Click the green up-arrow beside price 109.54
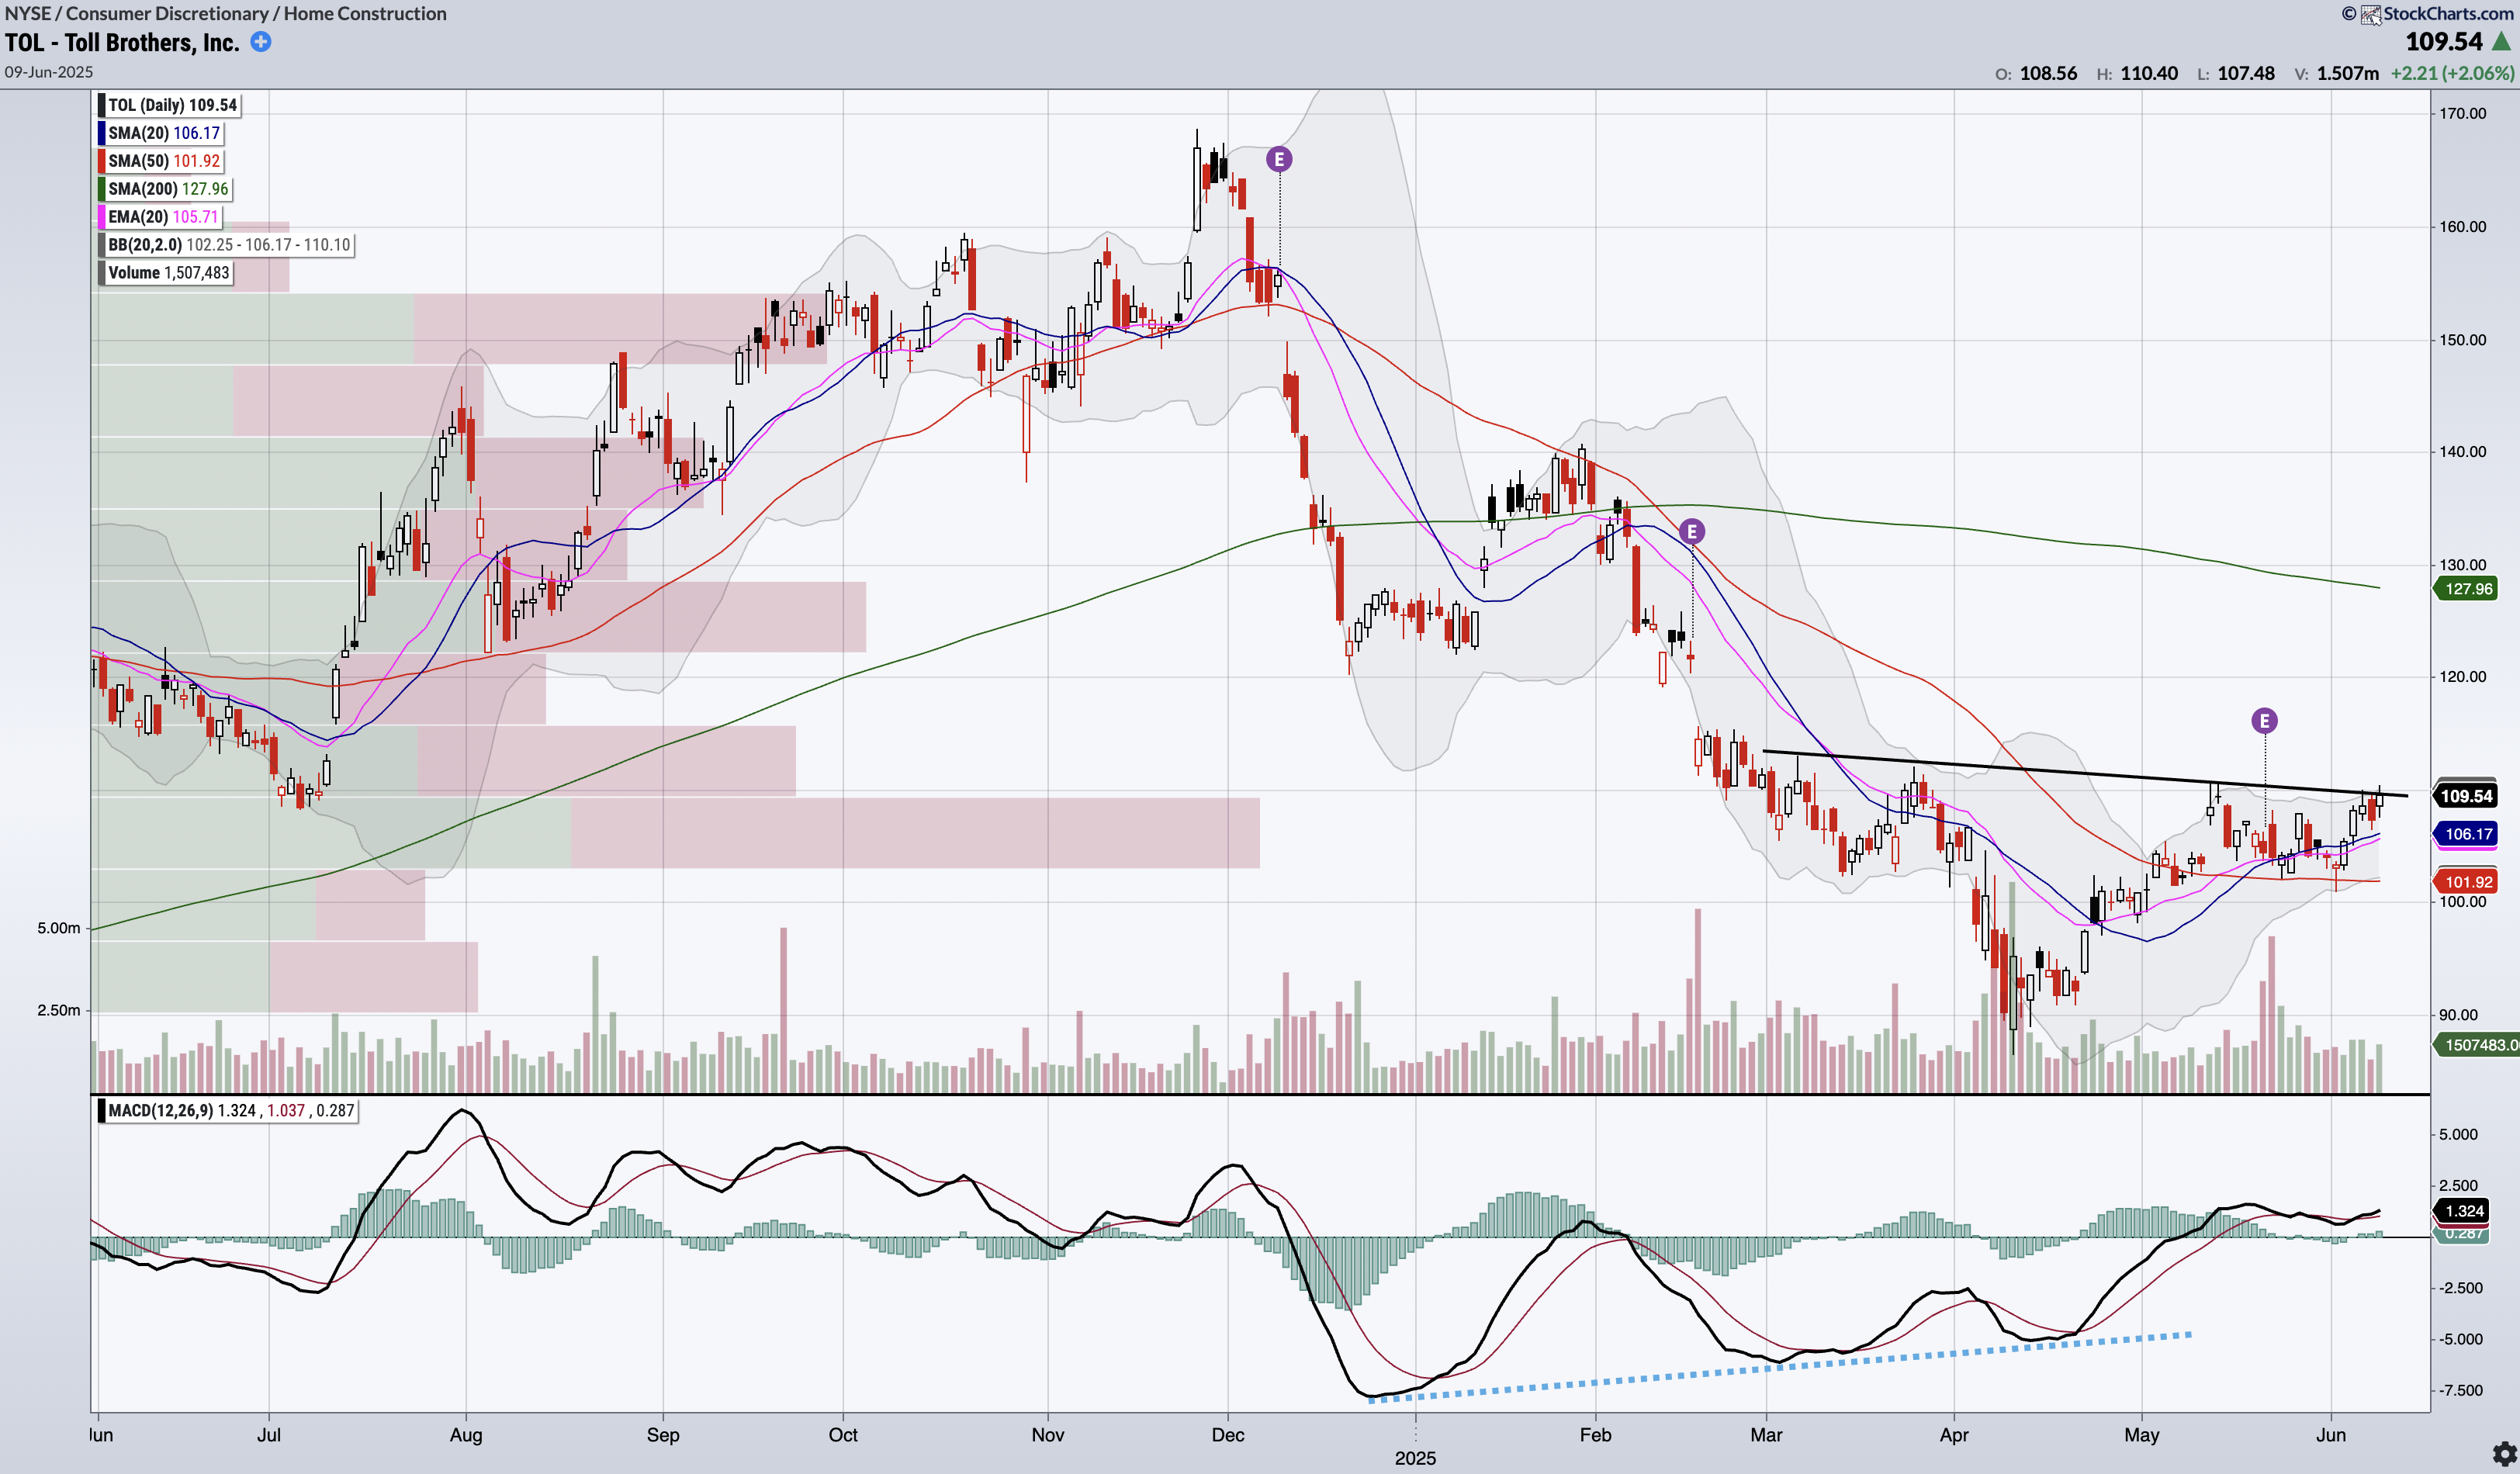2520x1474 pixels. 2502,41
